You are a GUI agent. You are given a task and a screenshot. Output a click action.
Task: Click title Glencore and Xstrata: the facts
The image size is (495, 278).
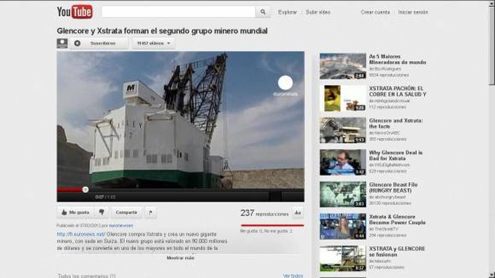(x=396, y=123)
